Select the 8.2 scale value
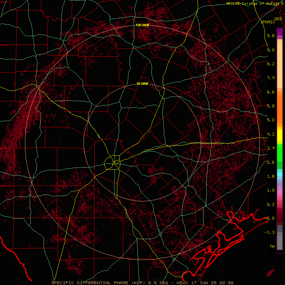Image resolution: width=285 pixels, height=285 pixels. point(271,64)
